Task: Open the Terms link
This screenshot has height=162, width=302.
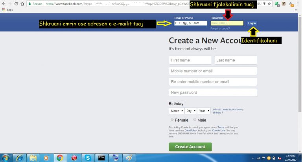Action: [221, 127]
